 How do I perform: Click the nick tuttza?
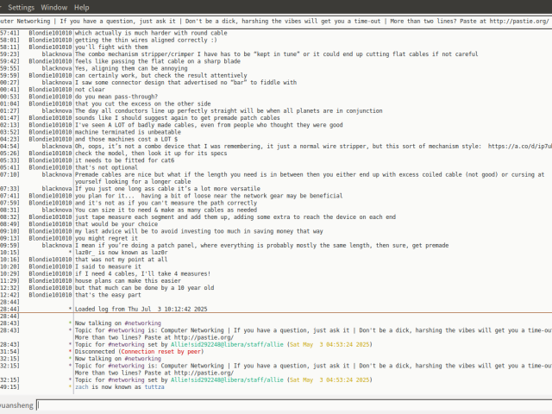tap(154, 387)
